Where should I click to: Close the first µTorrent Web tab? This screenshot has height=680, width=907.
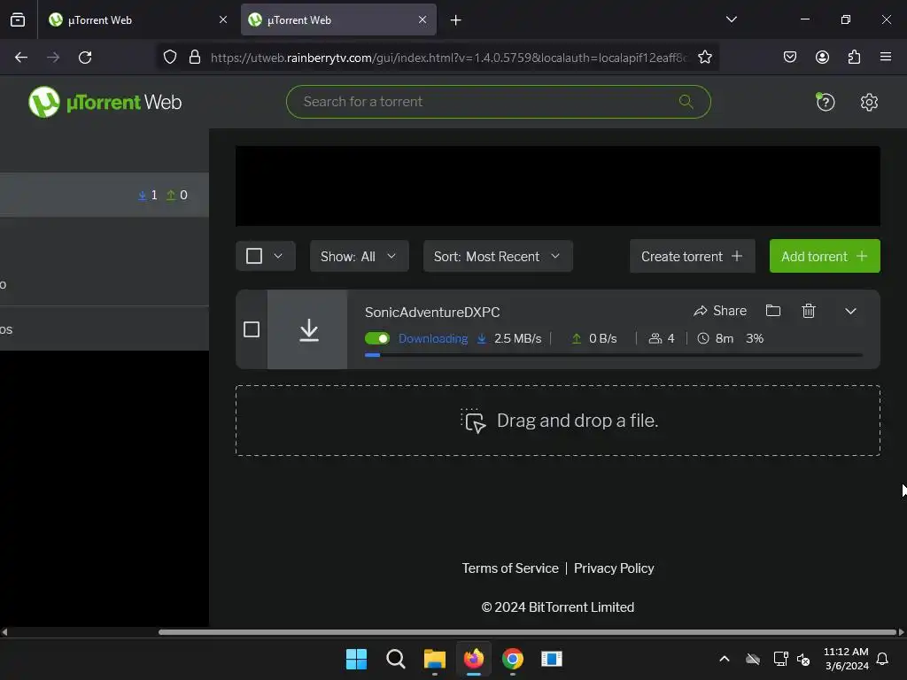click(223, 19)
